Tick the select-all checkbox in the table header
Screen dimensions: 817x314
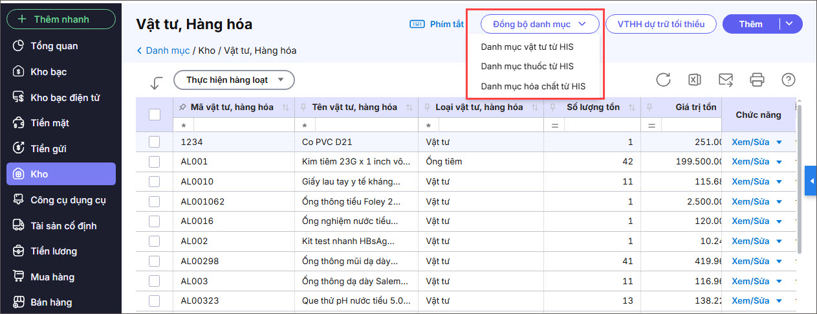(x=155, y=115)
